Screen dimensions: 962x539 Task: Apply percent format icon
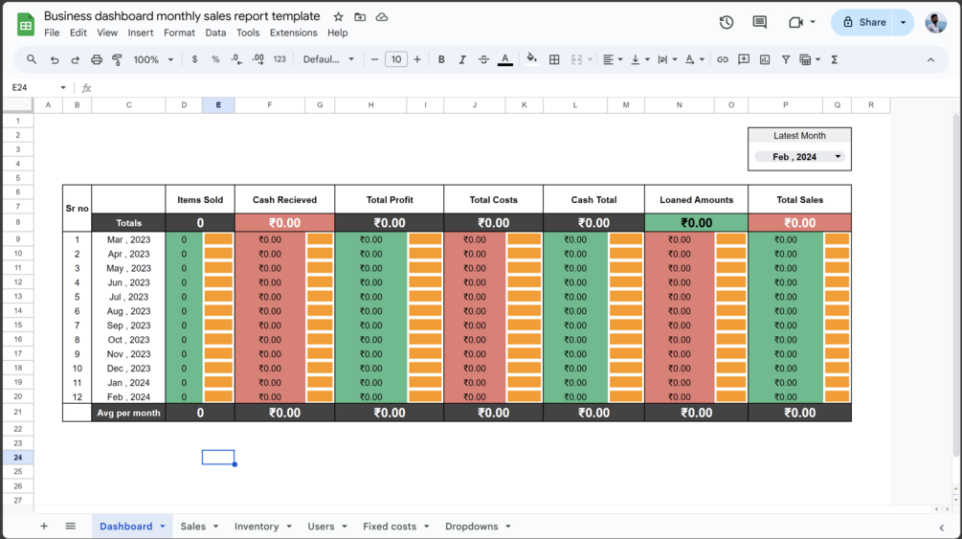(x=215, y=59)
